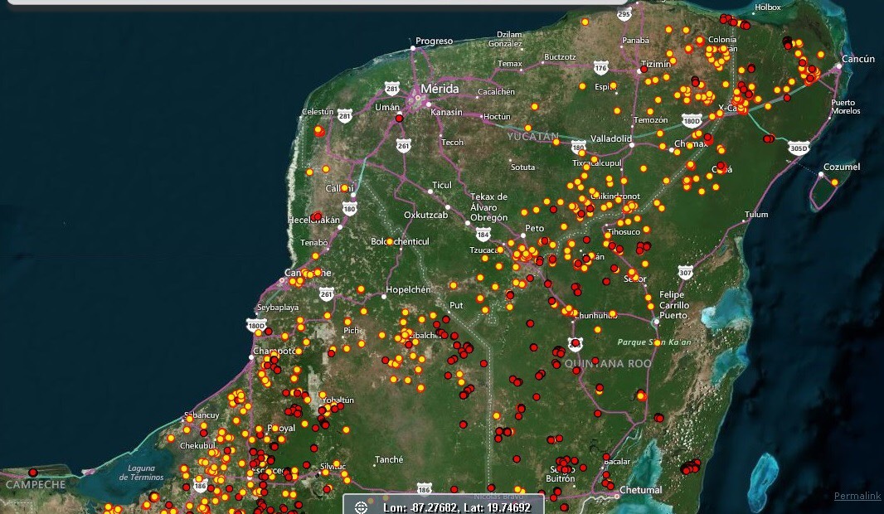Select the Tulum town label
884x514 pixels.
(x=756, y=215)
